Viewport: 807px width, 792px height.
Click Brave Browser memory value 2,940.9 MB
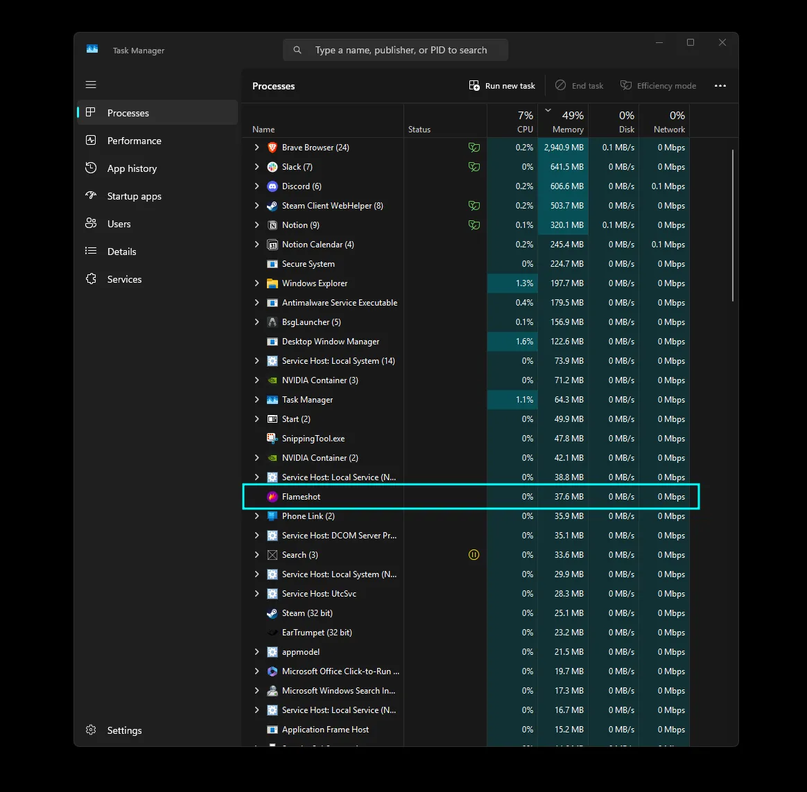click(564, 148)
